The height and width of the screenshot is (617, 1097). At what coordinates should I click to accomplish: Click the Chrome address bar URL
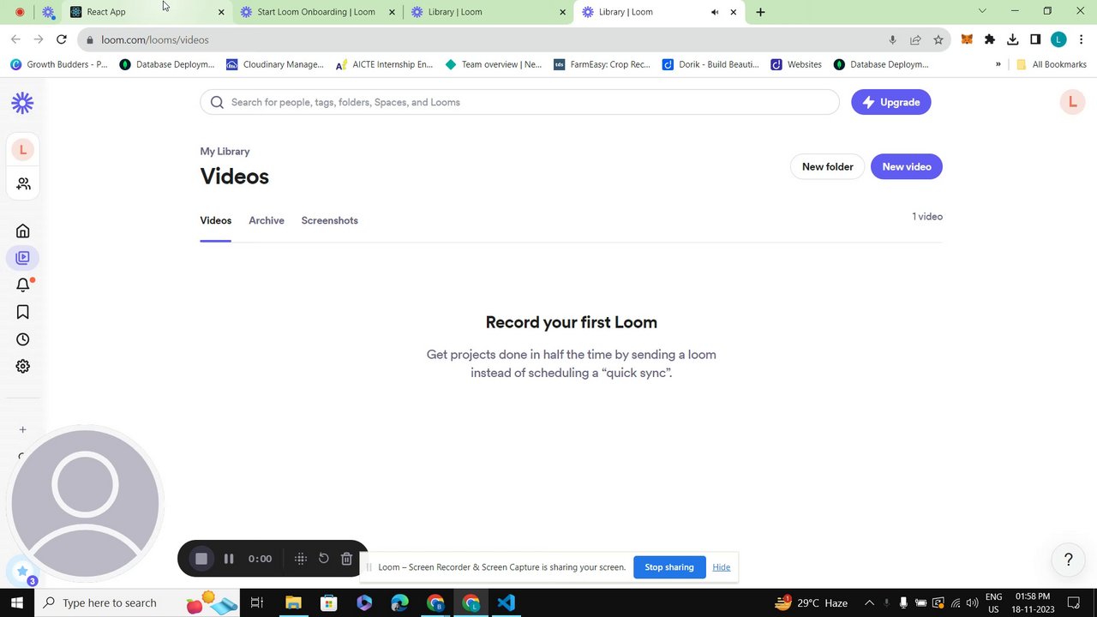[155, 39]
